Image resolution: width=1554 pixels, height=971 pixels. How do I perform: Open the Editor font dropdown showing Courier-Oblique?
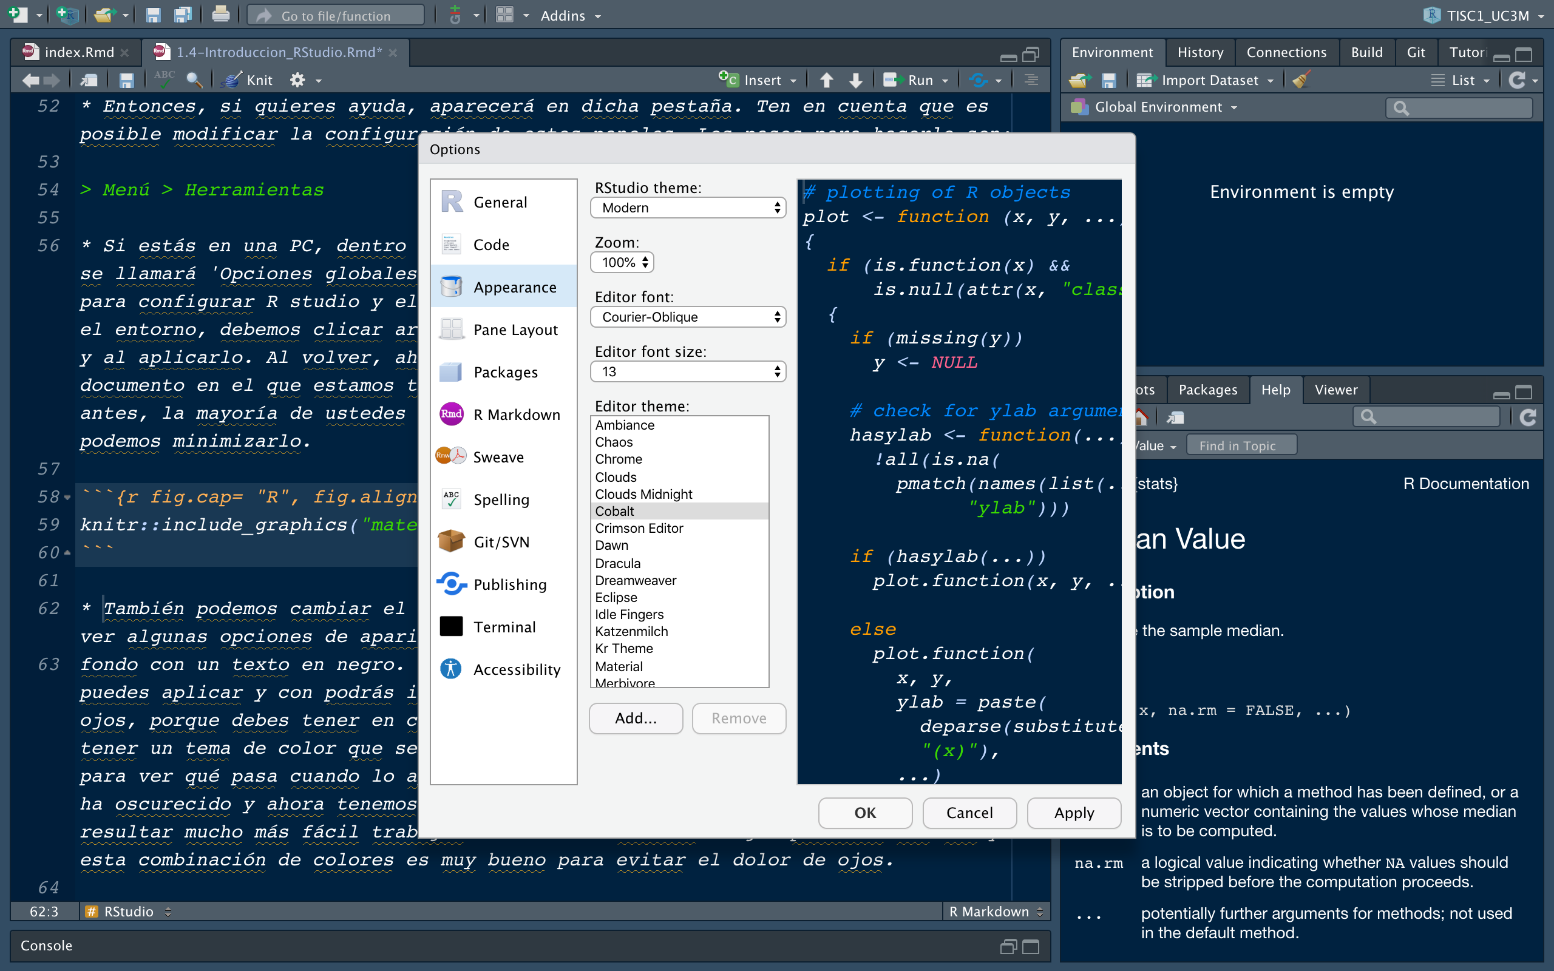[x=688, y=317]
